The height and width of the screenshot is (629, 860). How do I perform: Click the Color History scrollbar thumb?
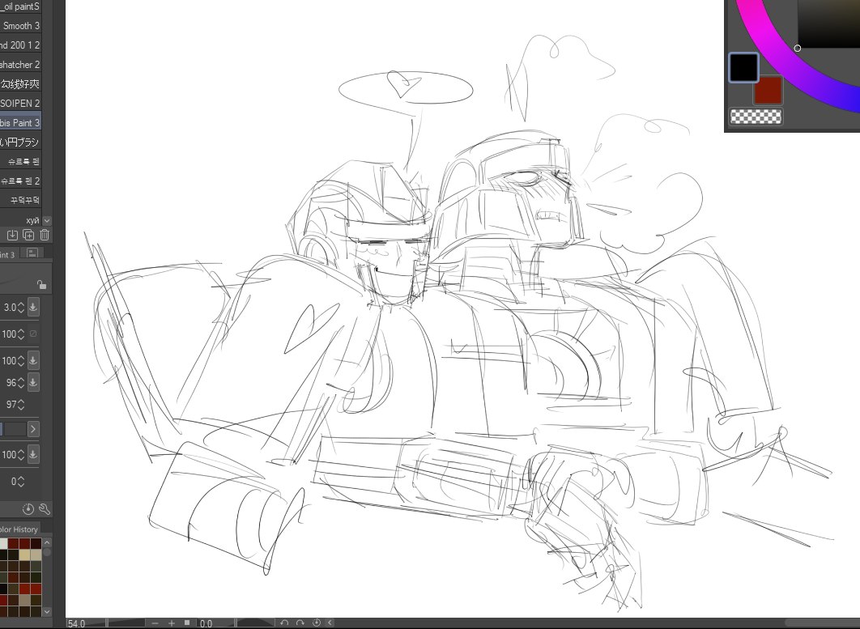pyautogui.click(x=47, y=552)
